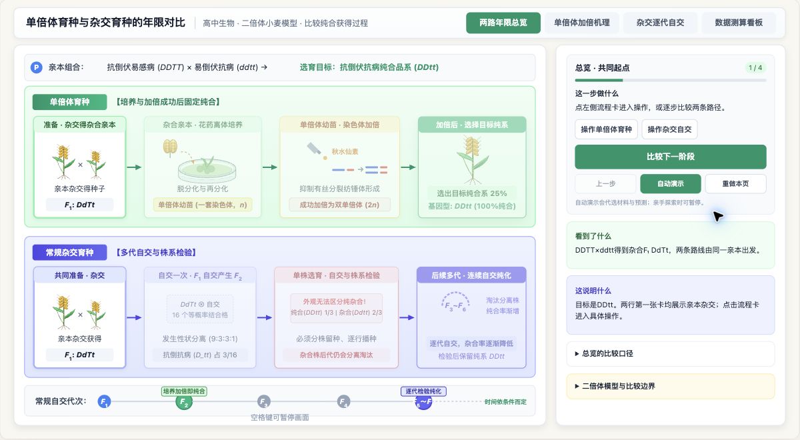This screenshot has width=800, height=440.
Task: Click the 这说明什么 info panel
Action: 671,305
